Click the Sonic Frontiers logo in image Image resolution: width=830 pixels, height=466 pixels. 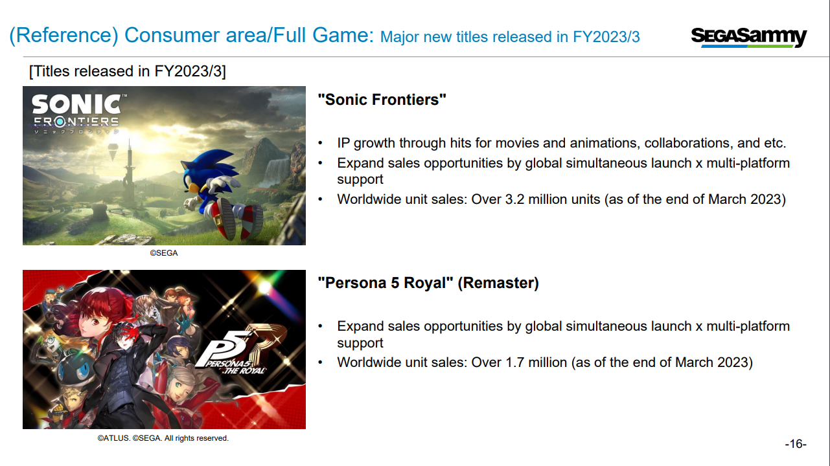tap(76, 113)
